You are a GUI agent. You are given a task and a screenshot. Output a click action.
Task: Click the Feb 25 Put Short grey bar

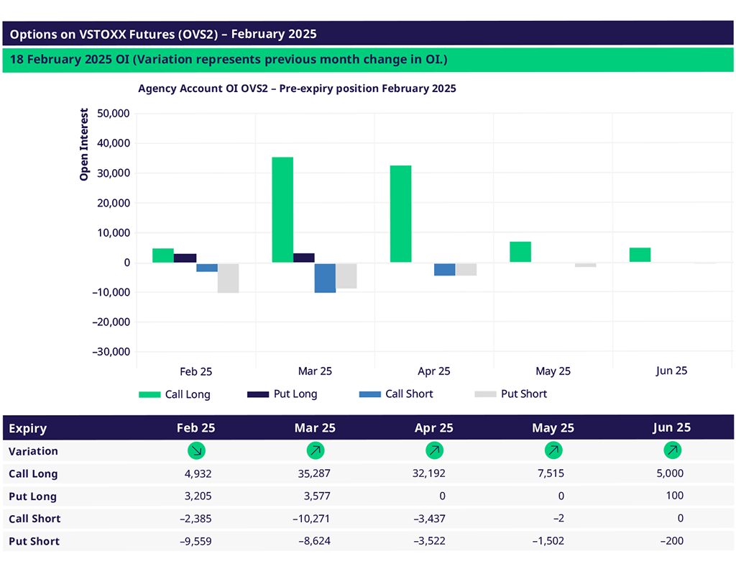pos(229,278)
